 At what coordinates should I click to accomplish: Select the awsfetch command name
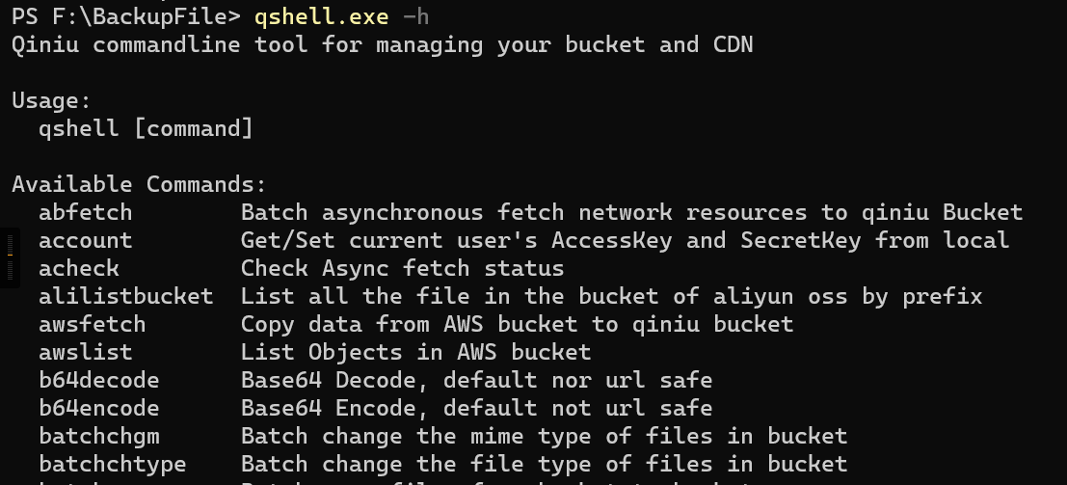click(x=92, y=324)
